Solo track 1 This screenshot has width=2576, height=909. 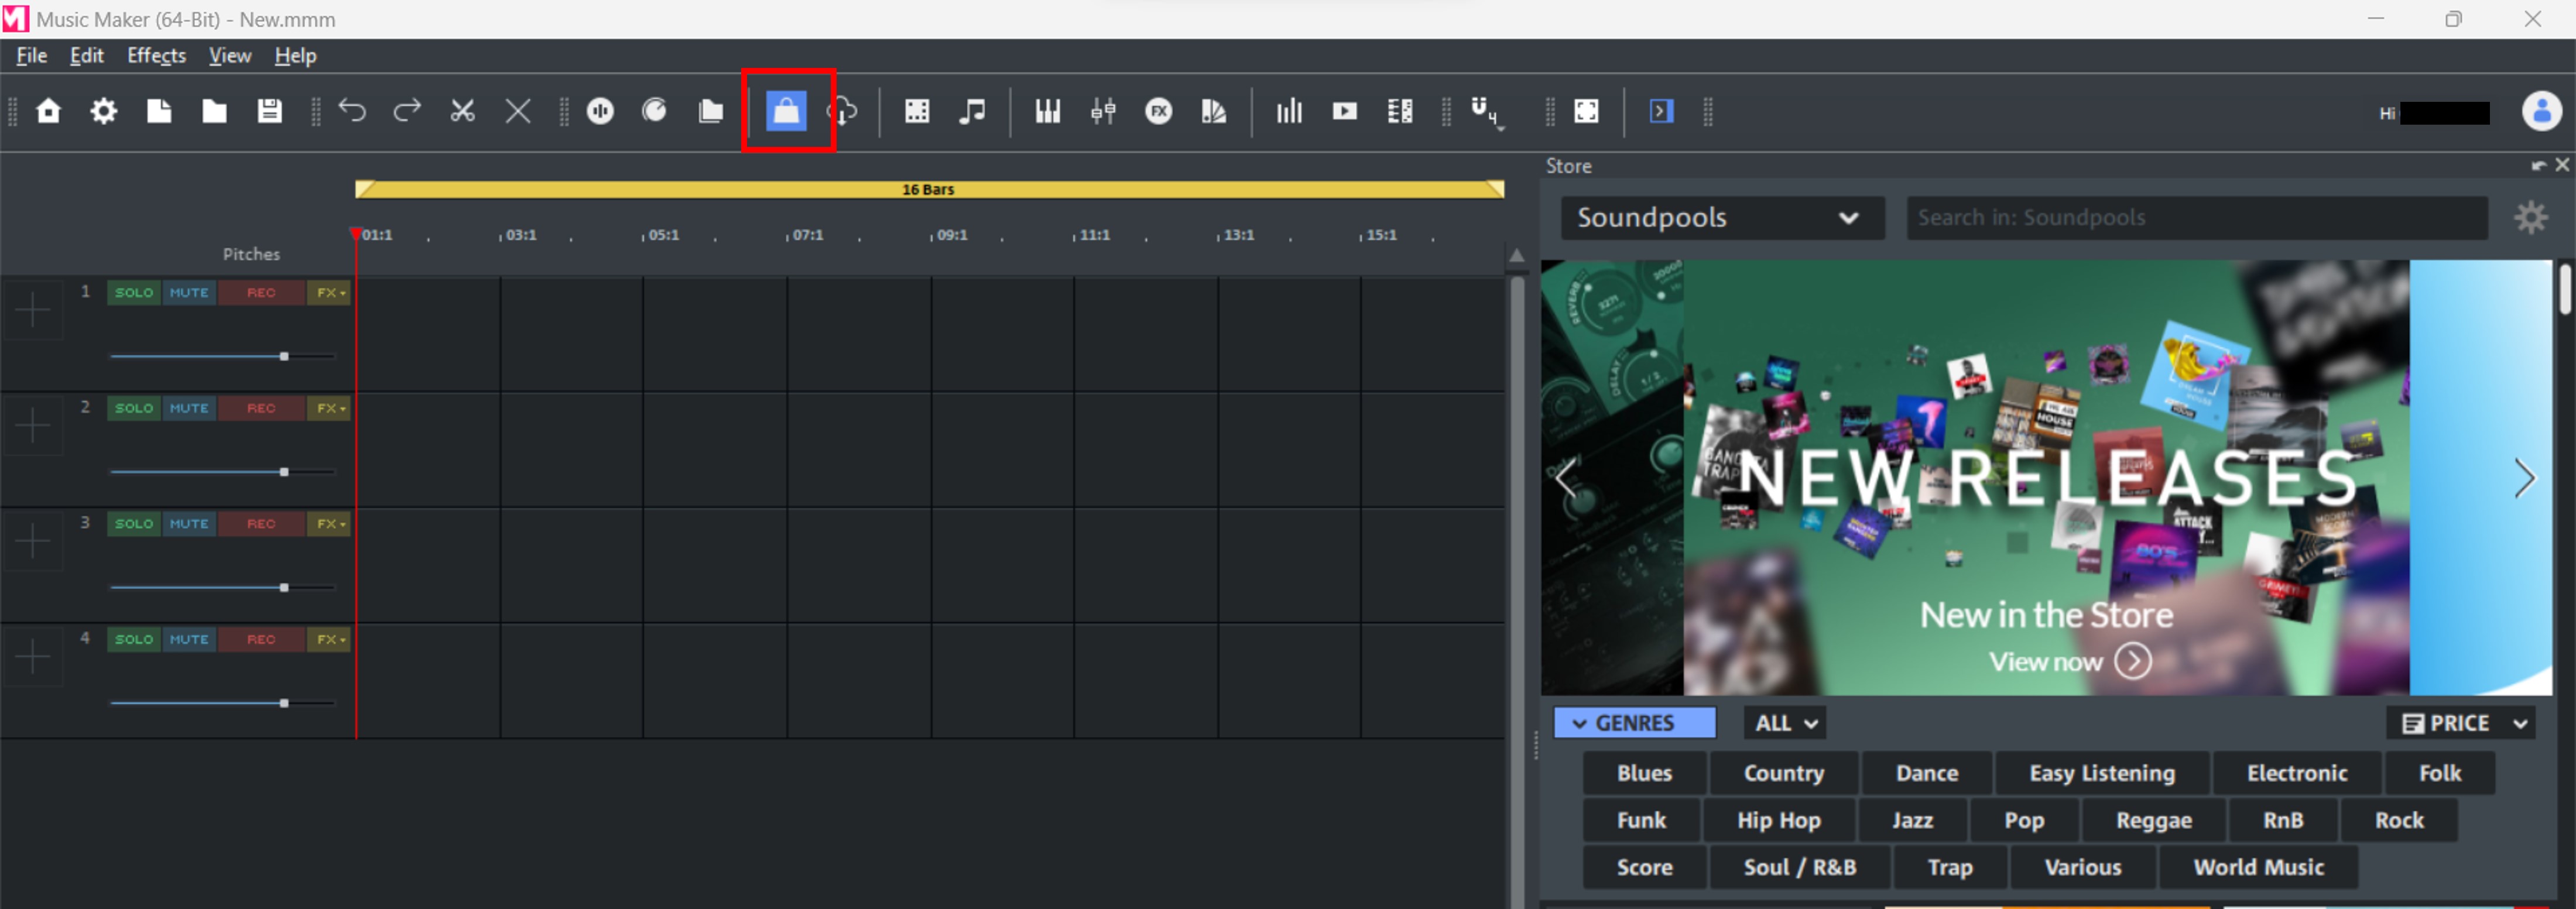132,292
